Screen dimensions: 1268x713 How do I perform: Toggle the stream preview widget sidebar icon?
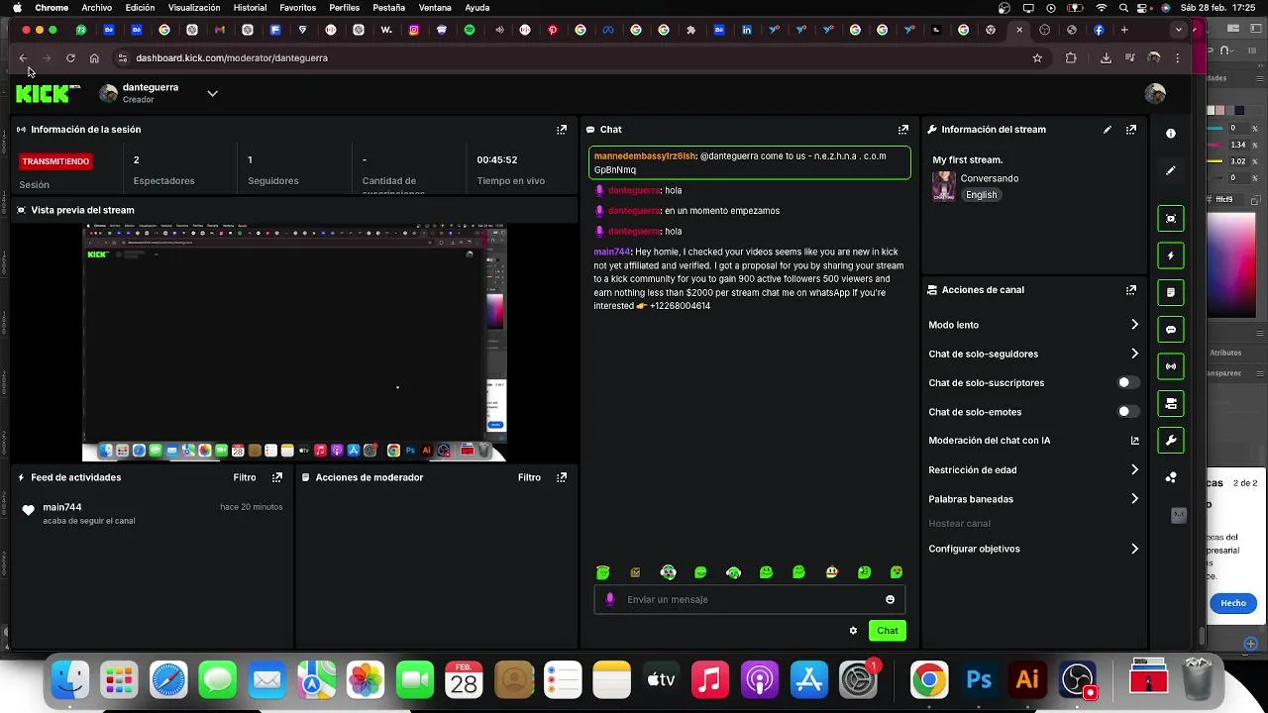click(x=1171, y=219)
